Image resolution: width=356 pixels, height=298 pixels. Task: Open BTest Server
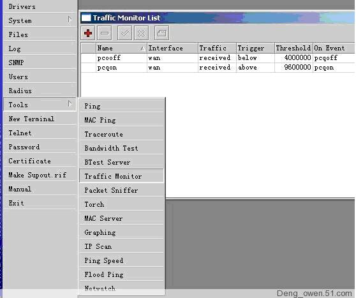121,162
